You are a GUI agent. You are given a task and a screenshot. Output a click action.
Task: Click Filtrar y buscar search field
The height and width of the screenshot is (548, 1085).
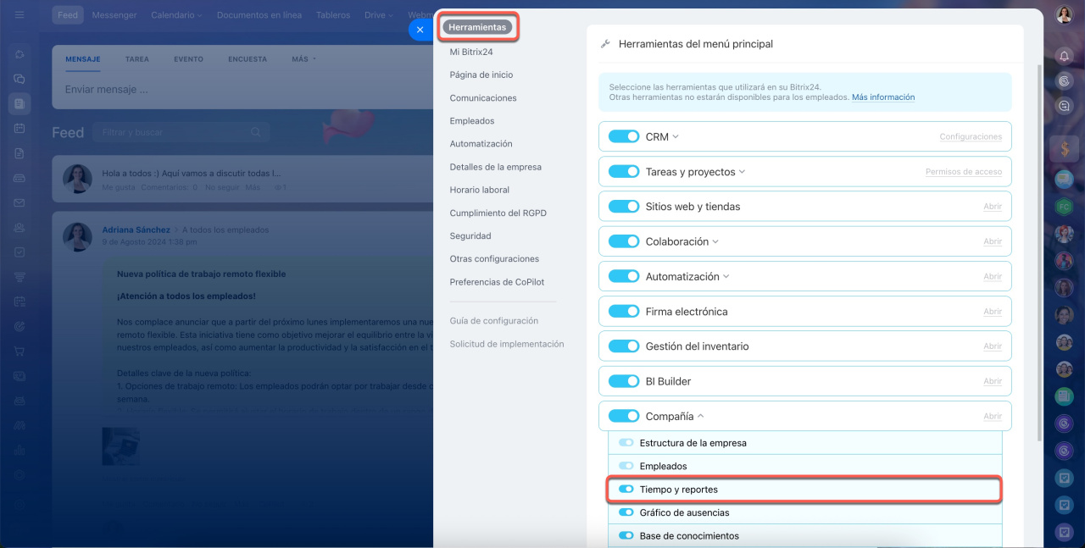click(x=182, y=132)
